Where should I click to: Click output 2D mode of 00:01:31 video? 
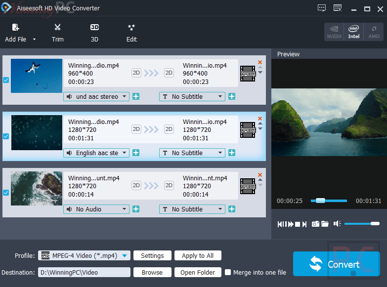click(x=169, y=129)
